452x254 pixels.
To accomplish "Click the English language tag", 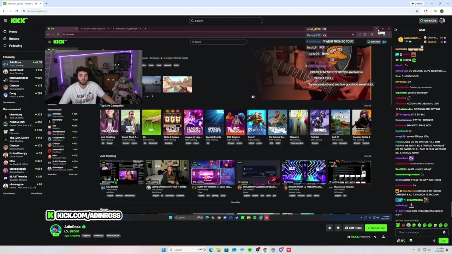I will [86, 236].
